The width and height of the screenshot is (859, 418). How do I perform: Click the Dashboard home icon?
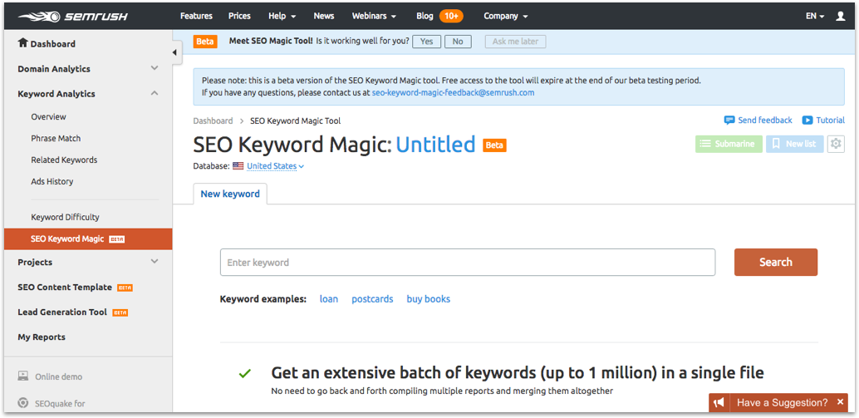tap(22, 43)
